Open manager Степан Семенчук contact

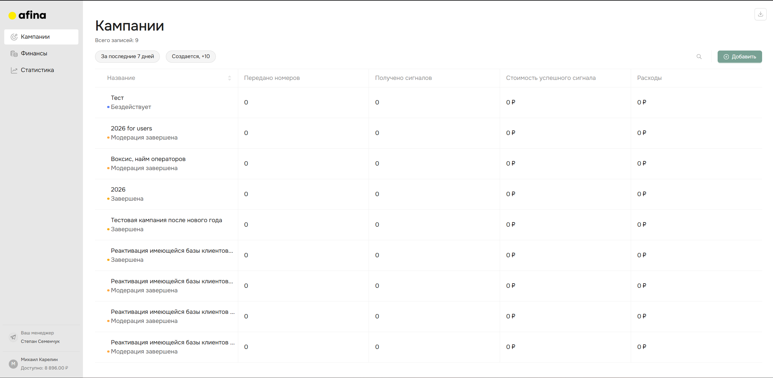coord(40,341)
